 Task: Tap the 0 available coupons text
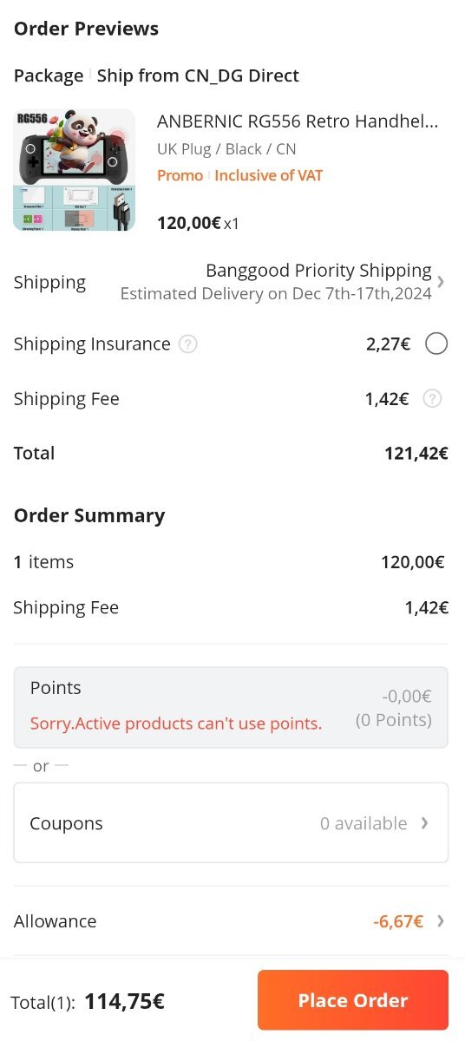(x=363, y=823)
